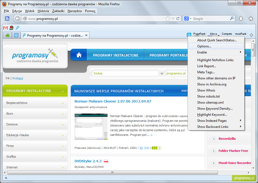Open the Folder Marker Free link
The height and width of the screenshot is (183, 258).
(233, 151)
